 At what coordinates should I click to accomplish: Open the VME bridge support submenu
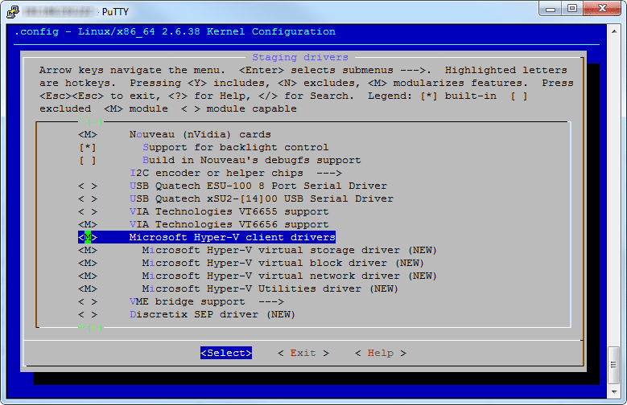(206, 301)
